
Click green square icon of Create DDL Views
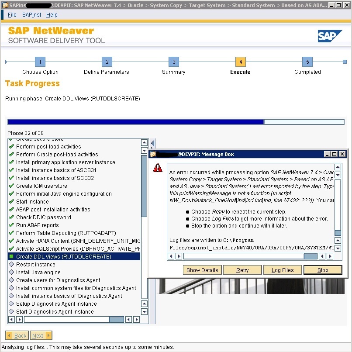coord(11,256)
